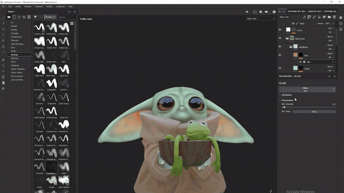Add a new folder in layer stack
Viewport: 344px width, 193px height.
[x=329, y=17]
